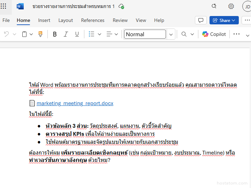Toggle italic formatting

click(x=66, y=34)
